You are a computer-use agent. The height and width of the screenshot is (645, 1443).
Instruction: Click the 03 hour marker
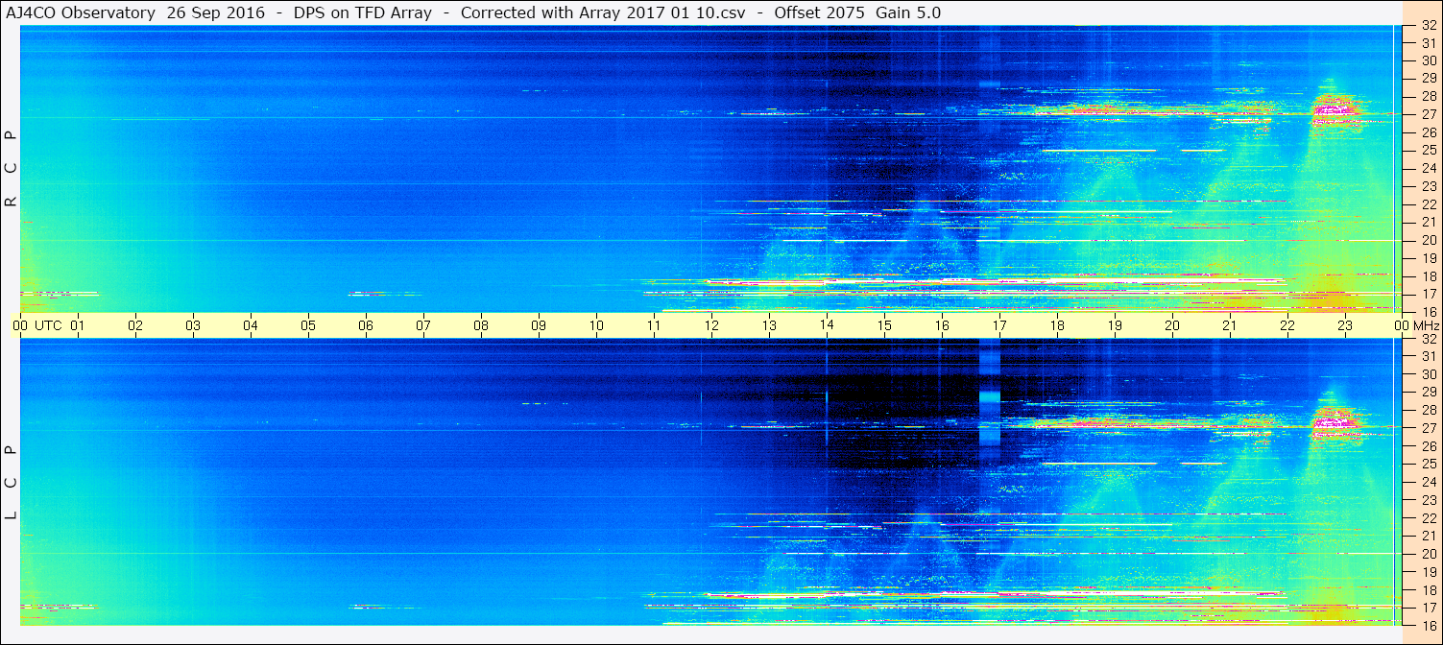[x=193, y=325]
